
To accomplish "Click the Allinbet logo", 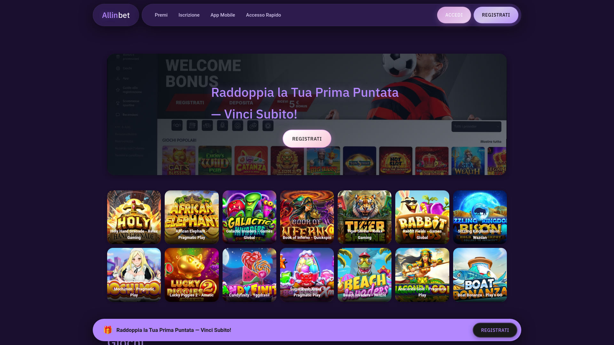I will click(116, 15).
